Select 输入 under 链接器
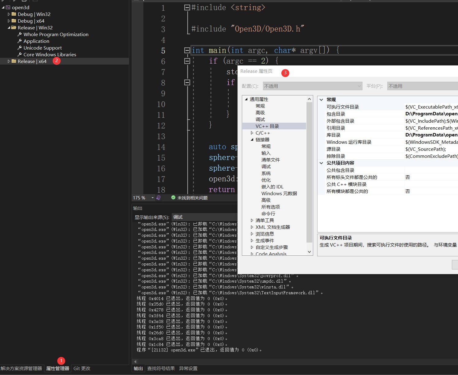The width and height of the screenshot is (458, 375). [x=266, y=153]
